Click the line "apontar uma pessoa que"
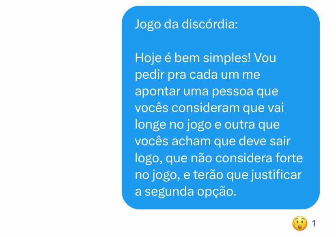 pos(207,91)
